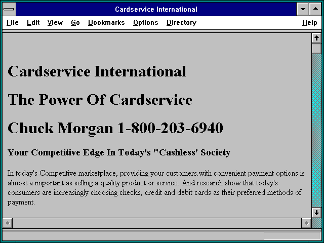The height and width of the screenshot is (243, 324).
Task: Open the View menu
Action: pos(55,22)
